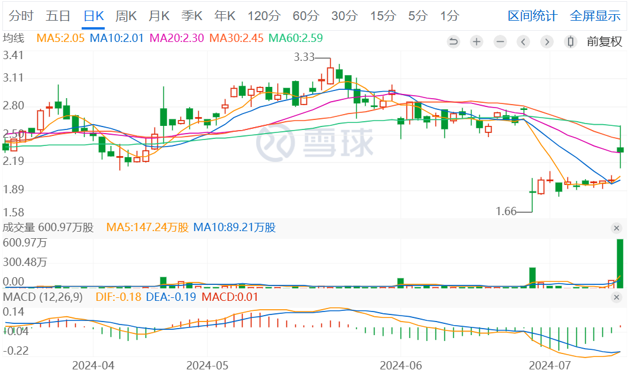Screen dimensions: 639x383
Task: Select the 周K tab
Action: coord(126,16)
